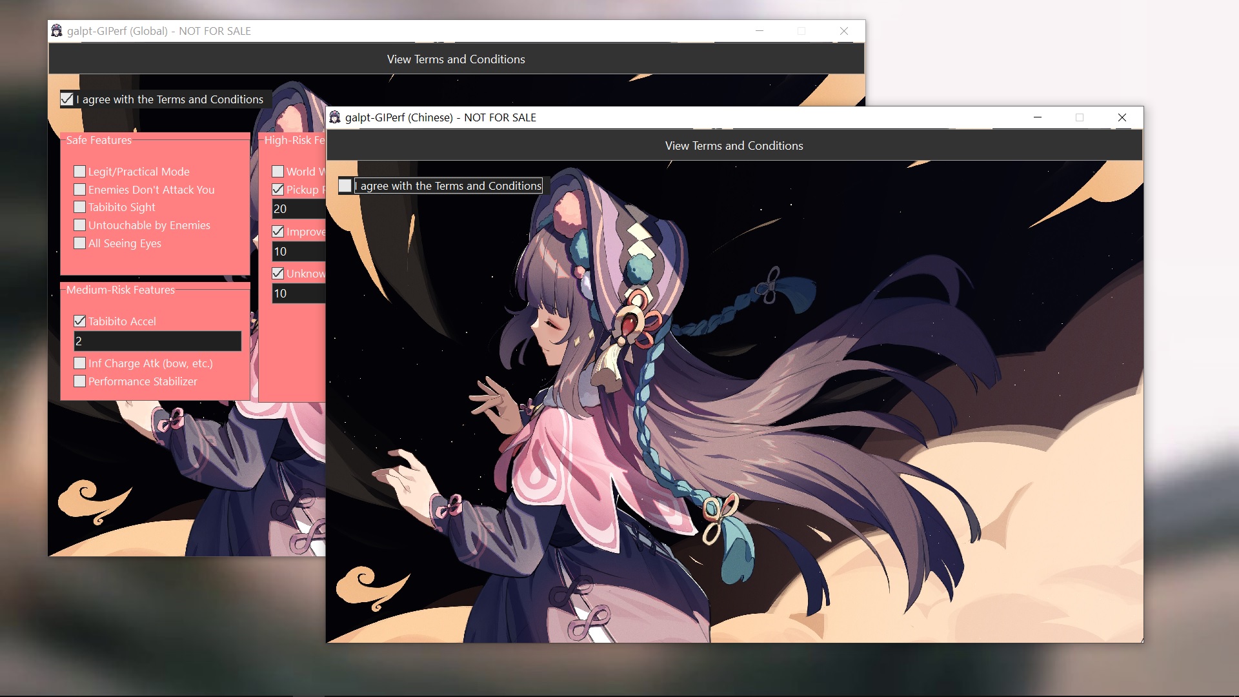This screenshot has height=697, width=1239.
Task: Enable Untouchable by Enemies option
Action: tap(80, 225)
